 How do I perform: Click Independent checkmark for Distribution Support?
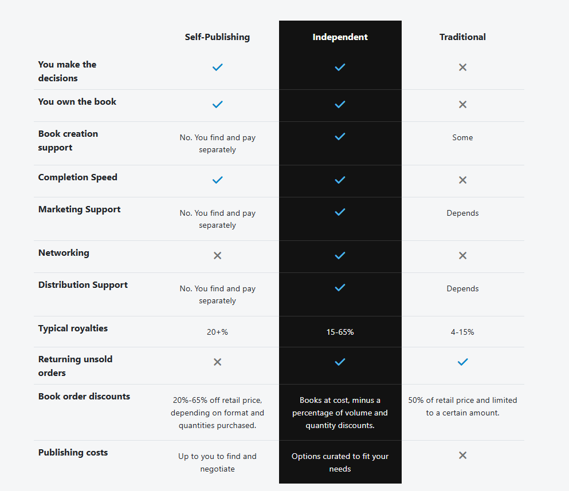tap(340, 288)
